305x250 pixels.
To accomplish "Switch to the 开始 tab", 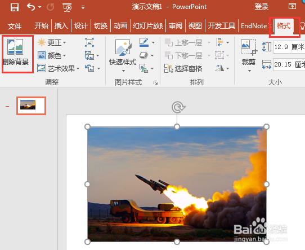I will [x=41, y=25].
